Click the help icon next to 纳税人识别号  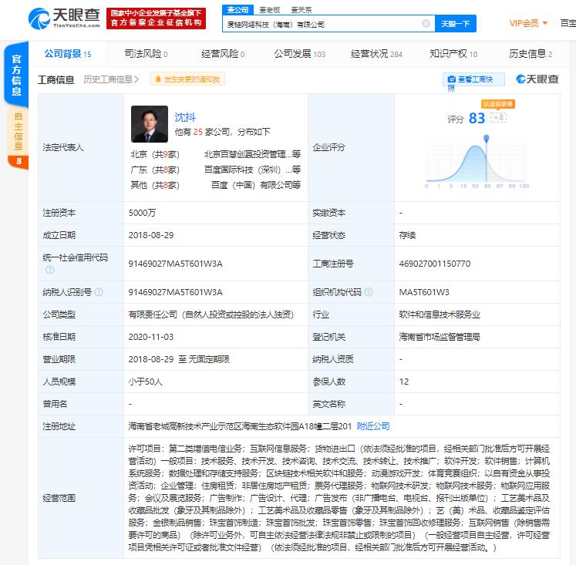coord(99,292)
